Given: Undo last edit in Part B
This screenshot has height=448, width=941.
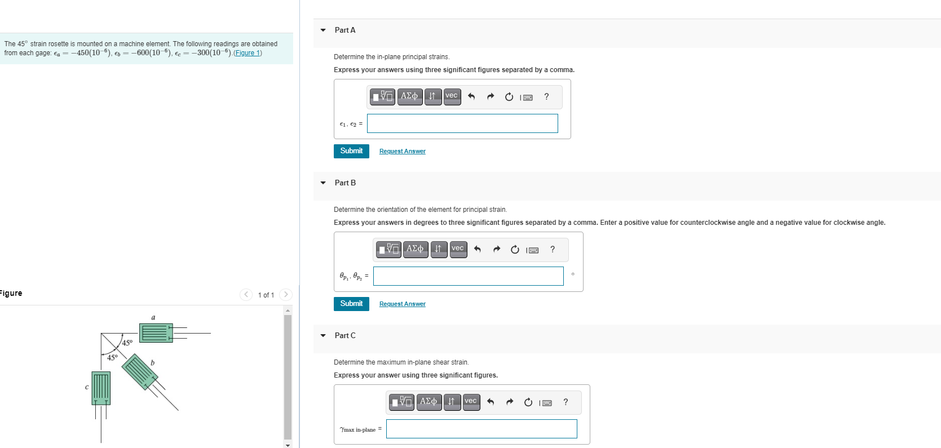Looking at the screenshot, I should [478, 250].
